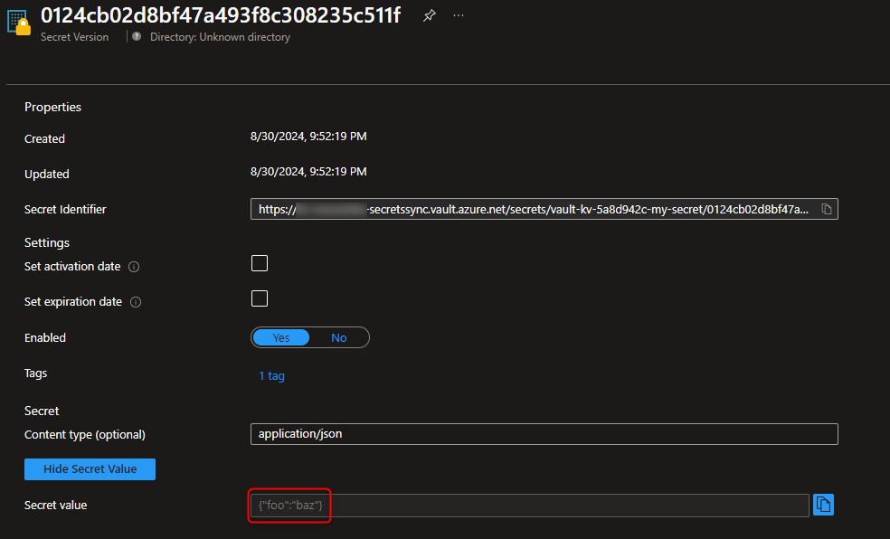890x539 pixels.
Task: Open the Set activation date info tooltip
Action: (x=133, y=266)
